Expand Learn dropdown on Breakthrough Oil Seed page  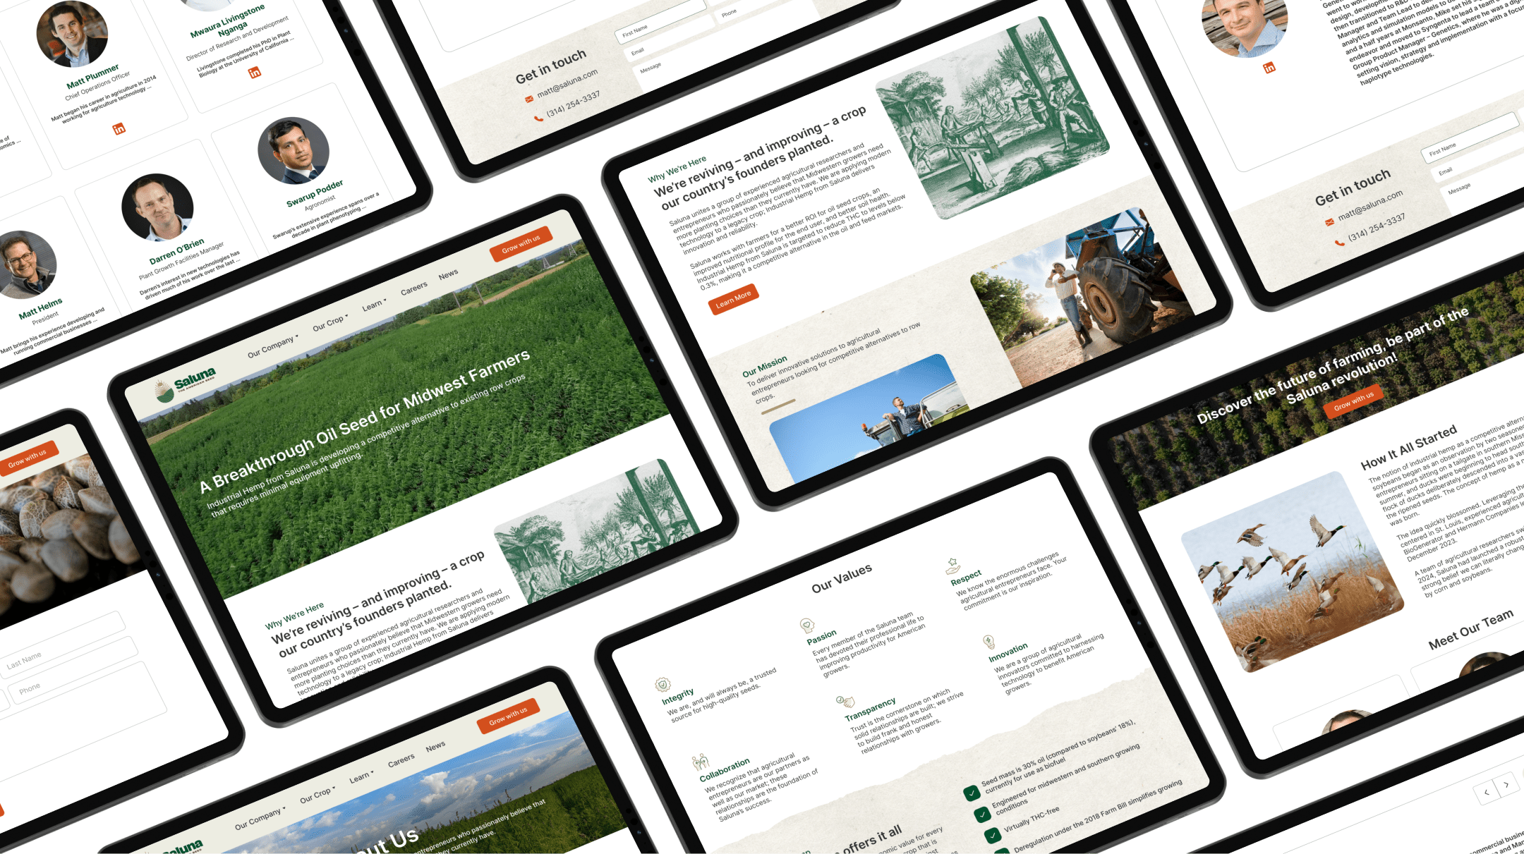click(x=374, y=305)
